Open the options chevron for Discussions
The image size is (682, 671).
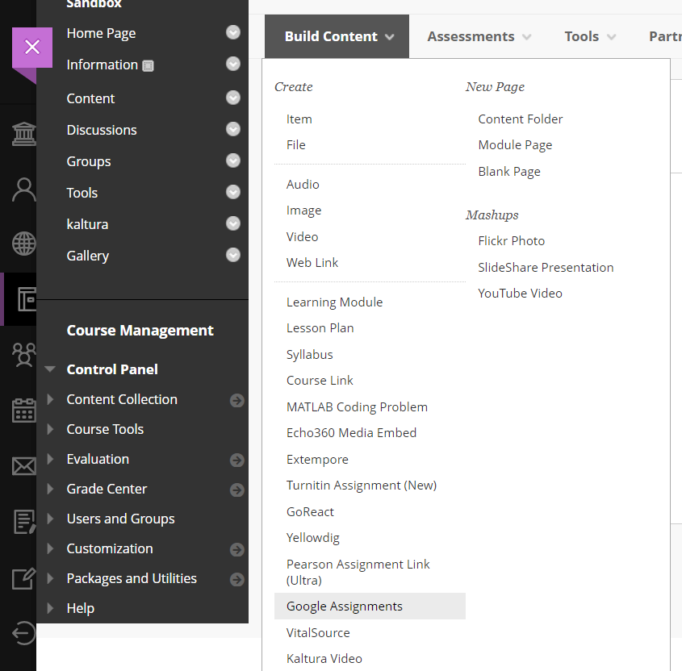[x=233, y=129]
